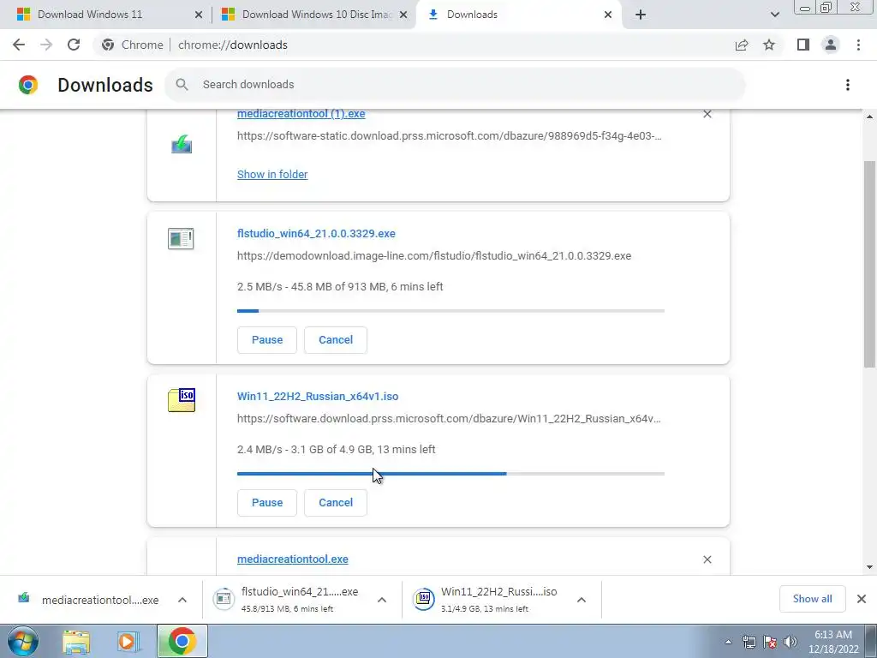
Task: Click the scrollbar down arrow
Action: 869,567
